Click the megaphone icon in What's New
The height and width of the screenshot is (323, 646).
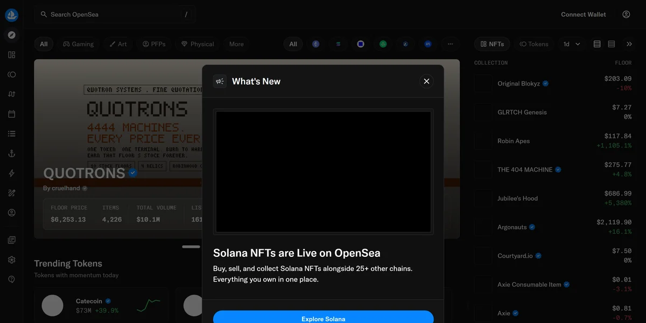(220, 81)
